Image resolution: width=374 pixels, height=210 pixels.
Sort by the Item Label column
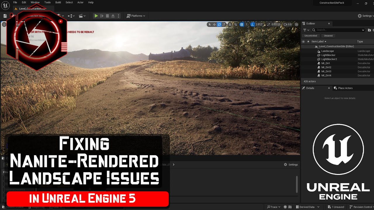(319, 41)
